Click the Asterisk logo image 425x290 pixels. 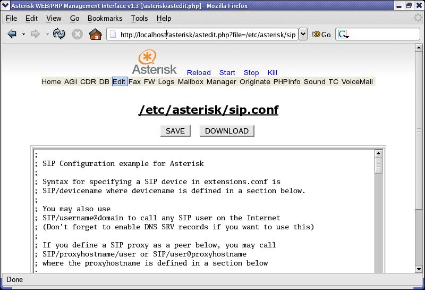coord(154,62)
